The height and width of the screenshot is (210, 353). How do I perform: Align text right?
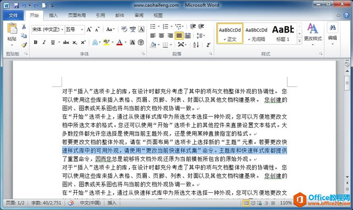170,36
